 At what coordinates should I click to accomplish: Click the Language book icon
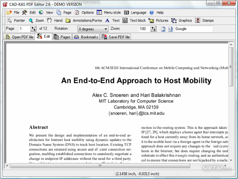pyautogui.click(x=126, y=13)
